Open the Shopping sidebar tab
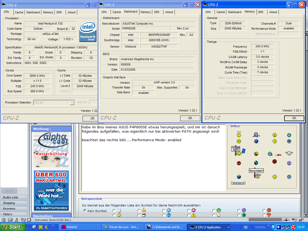 pyautogui.click(x=14, y=203)
